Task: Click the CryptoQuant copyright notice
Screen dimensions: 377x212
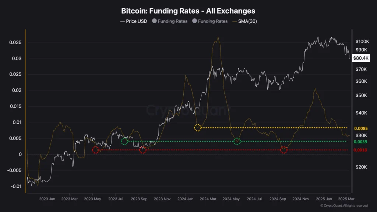Action: [x=344, y=205]
